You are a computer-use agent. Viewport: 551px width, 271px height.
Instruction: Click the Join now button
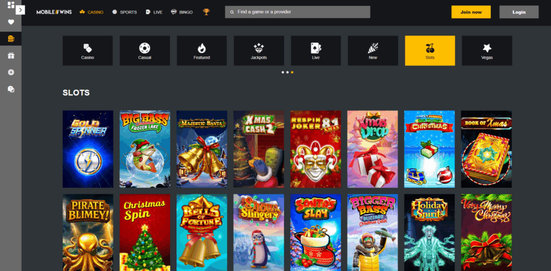[x=471, y=12]
